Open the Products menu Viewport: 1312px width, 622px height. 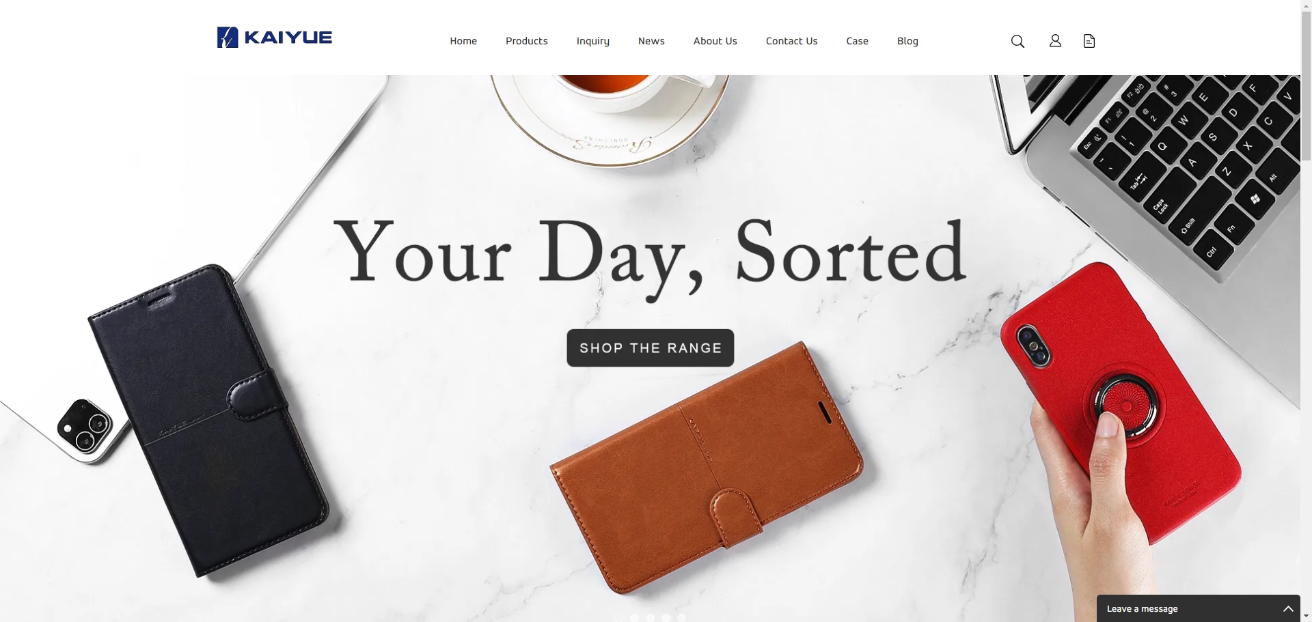tap(527, 41)
